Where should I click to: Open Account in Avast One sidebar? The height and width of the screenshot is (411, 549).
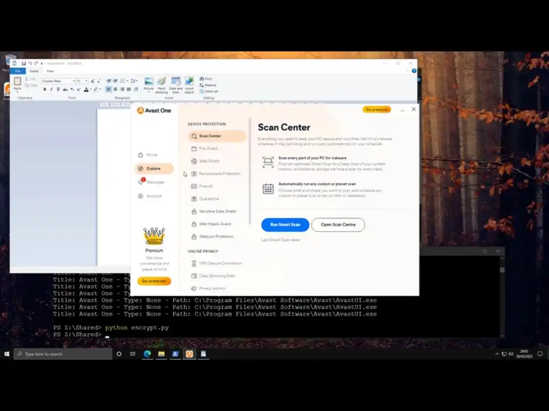[x=150, y=196]
